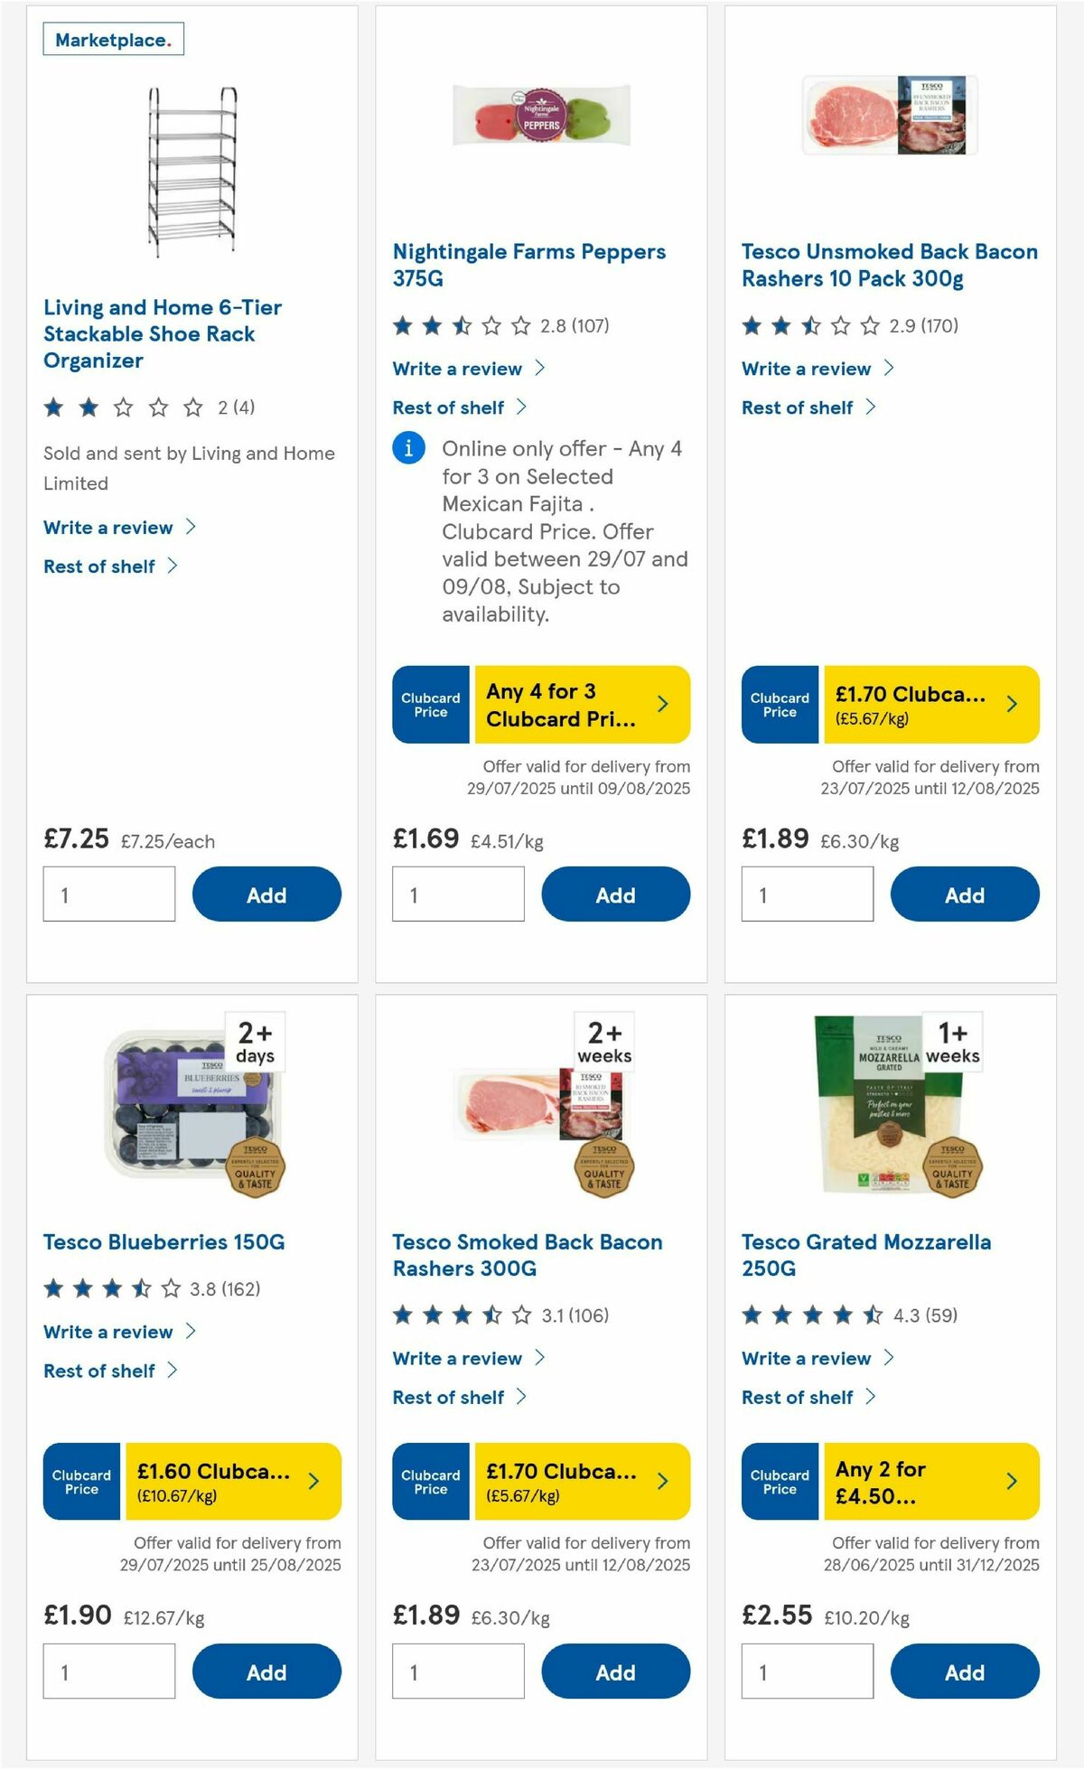The height and width of the screenshot is (1770, 1084).
Task: Click the Clubcard Price badge for Smoked Back Bacon
Action: click(x=430, y=1482)
